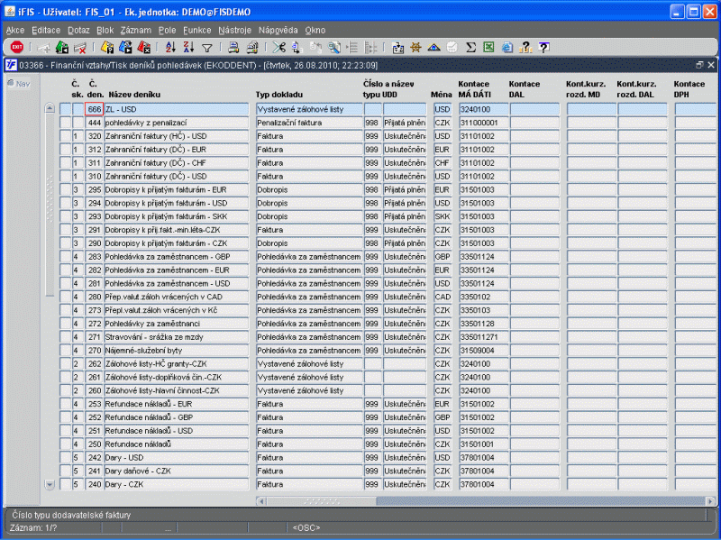Screen dimensions: 721x540
Task: Click the scroll down arrow of records list
Action: [x=50, y=484]
